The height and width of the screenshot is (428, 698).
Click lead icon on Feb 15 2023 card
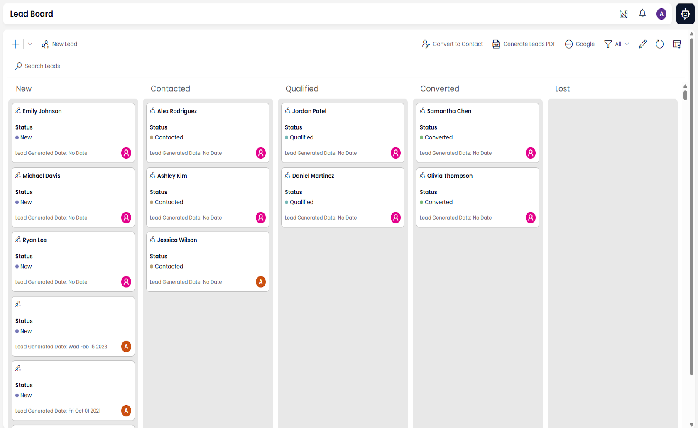tap(18, 304)
